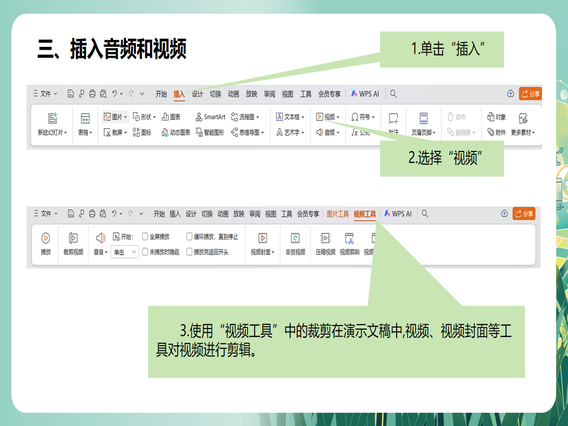Switch to the 图片工具 tab

pos(337,214)
